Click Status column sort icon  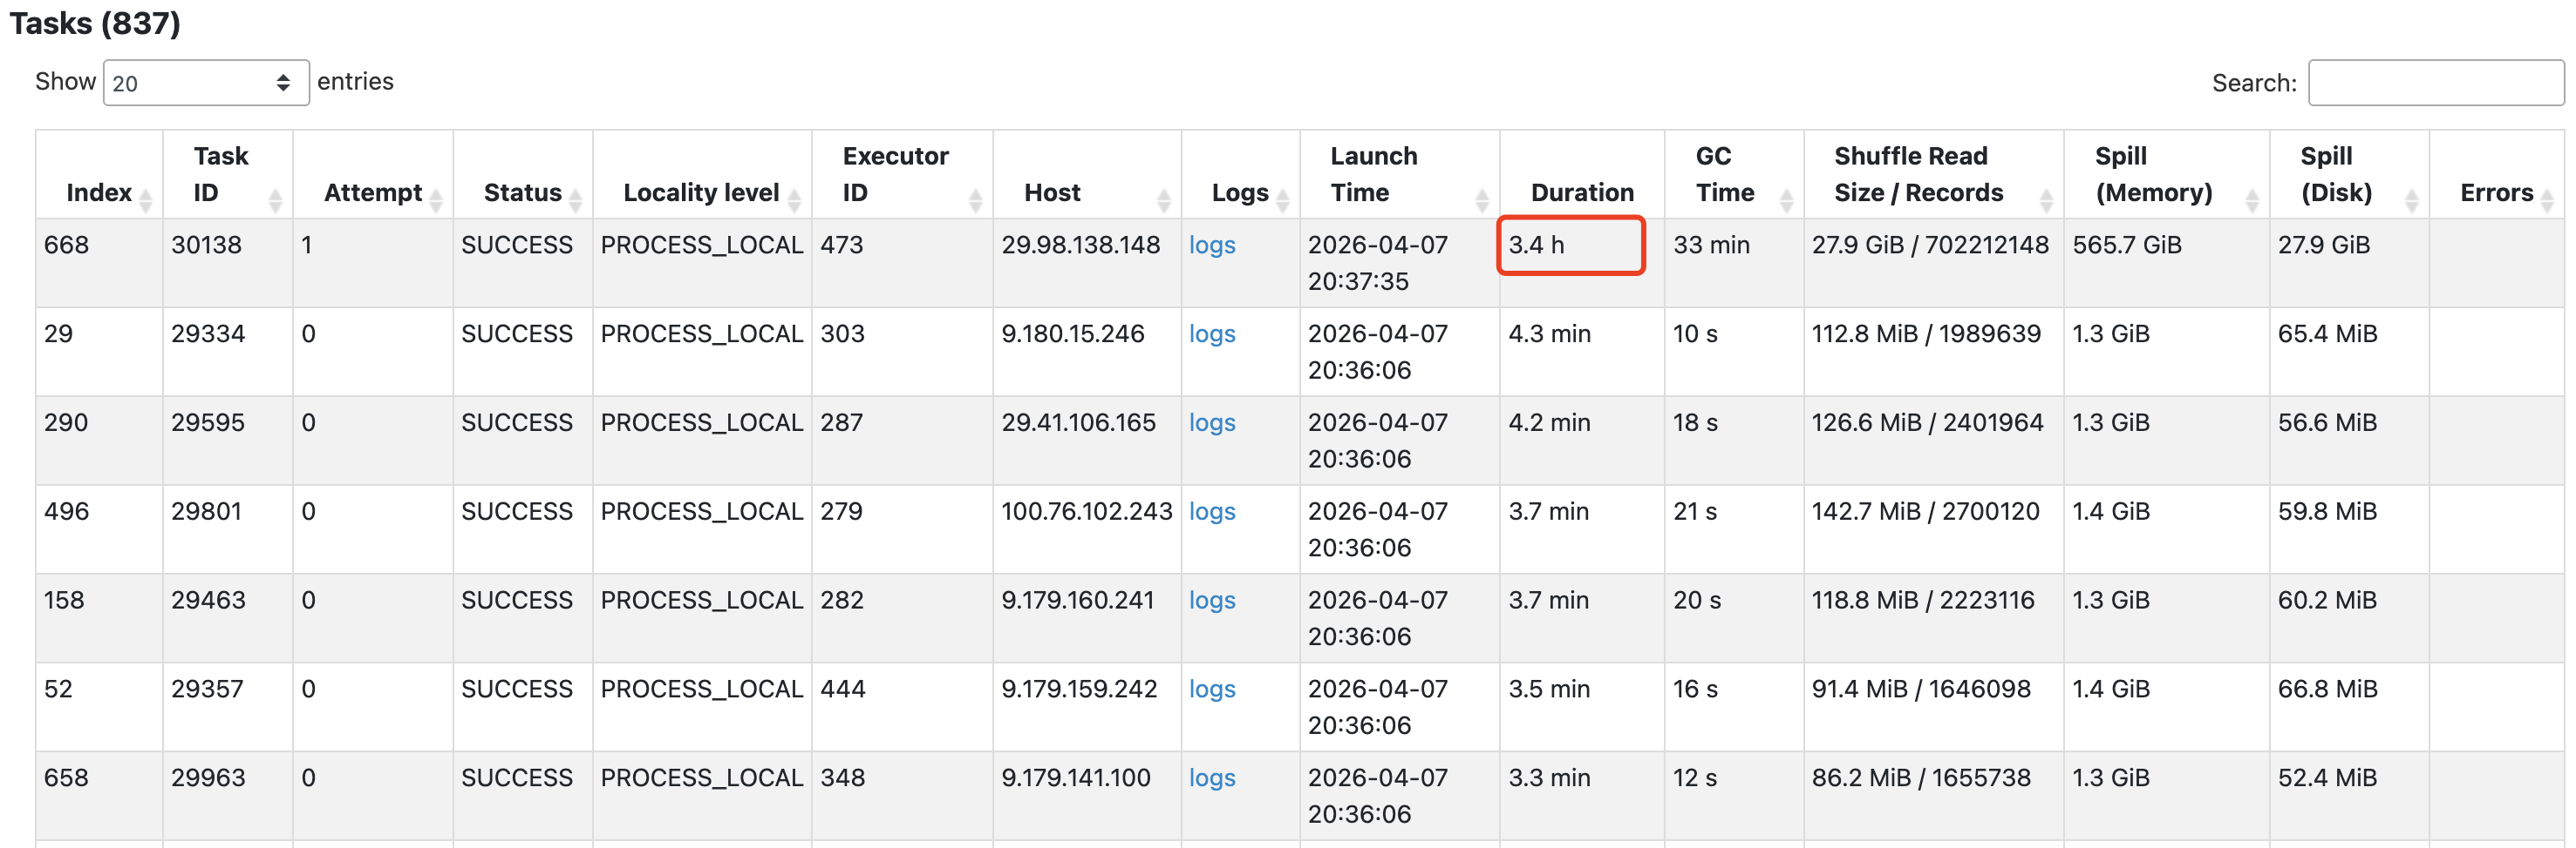click(x=576, y=199)
